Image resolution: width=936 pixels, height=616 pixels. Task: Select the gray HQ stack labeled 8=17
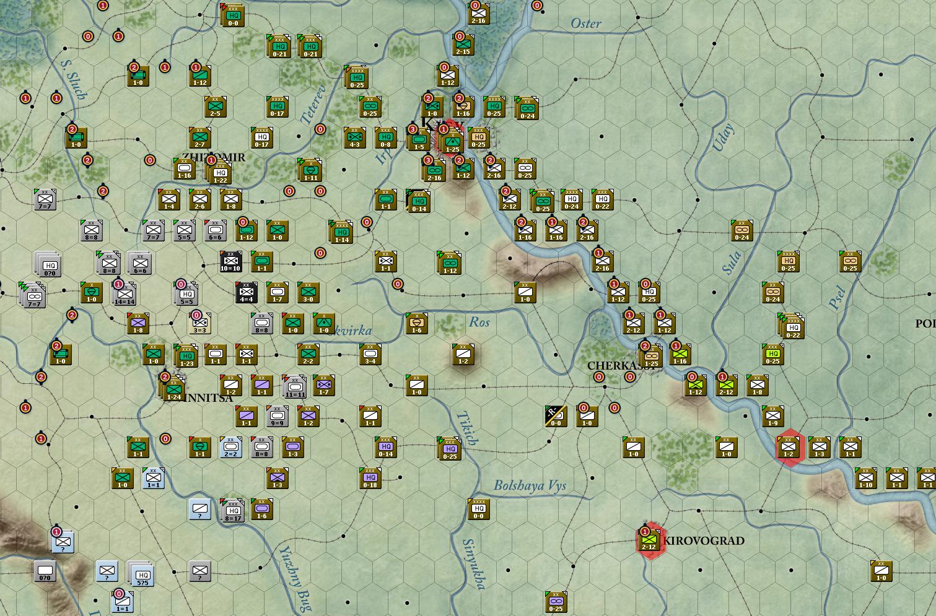click(x=232, y=510)
